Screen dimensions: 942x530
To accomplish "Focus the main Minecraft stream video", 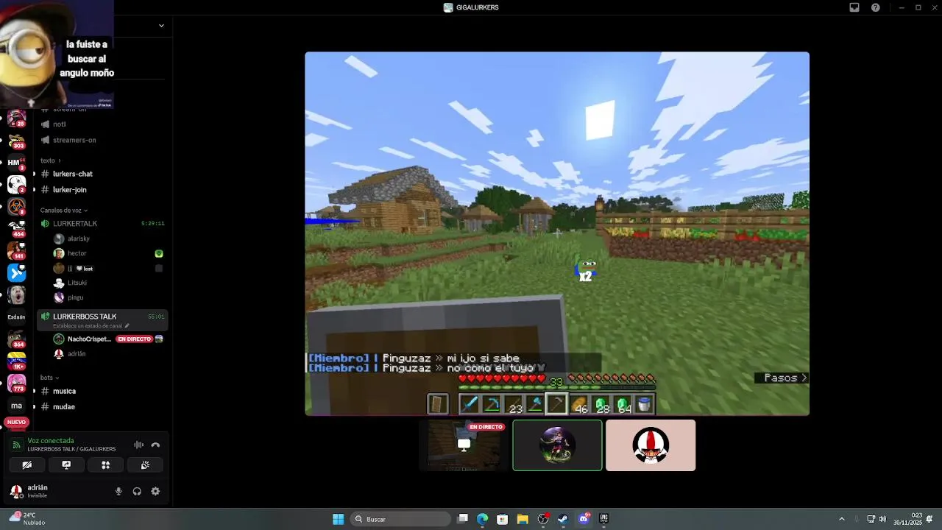I will point(557,233).
